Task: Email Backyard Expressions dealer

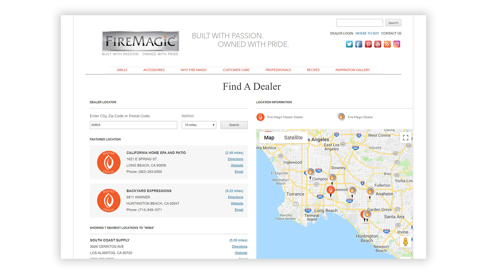Action: [x=239, y=210]
